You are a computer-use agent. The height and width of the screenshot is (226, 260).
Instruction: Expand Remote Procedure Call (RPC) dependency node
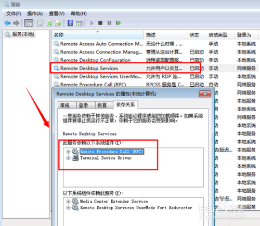(68, 152)
